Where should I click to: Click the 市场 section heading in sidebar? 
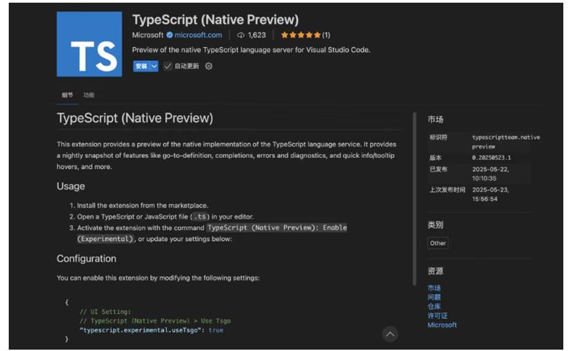(x=436, y=120)
